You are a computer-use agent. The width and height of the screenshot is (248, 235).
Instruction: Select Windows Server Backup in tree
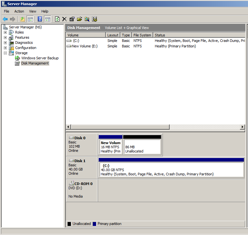(40, 58)
